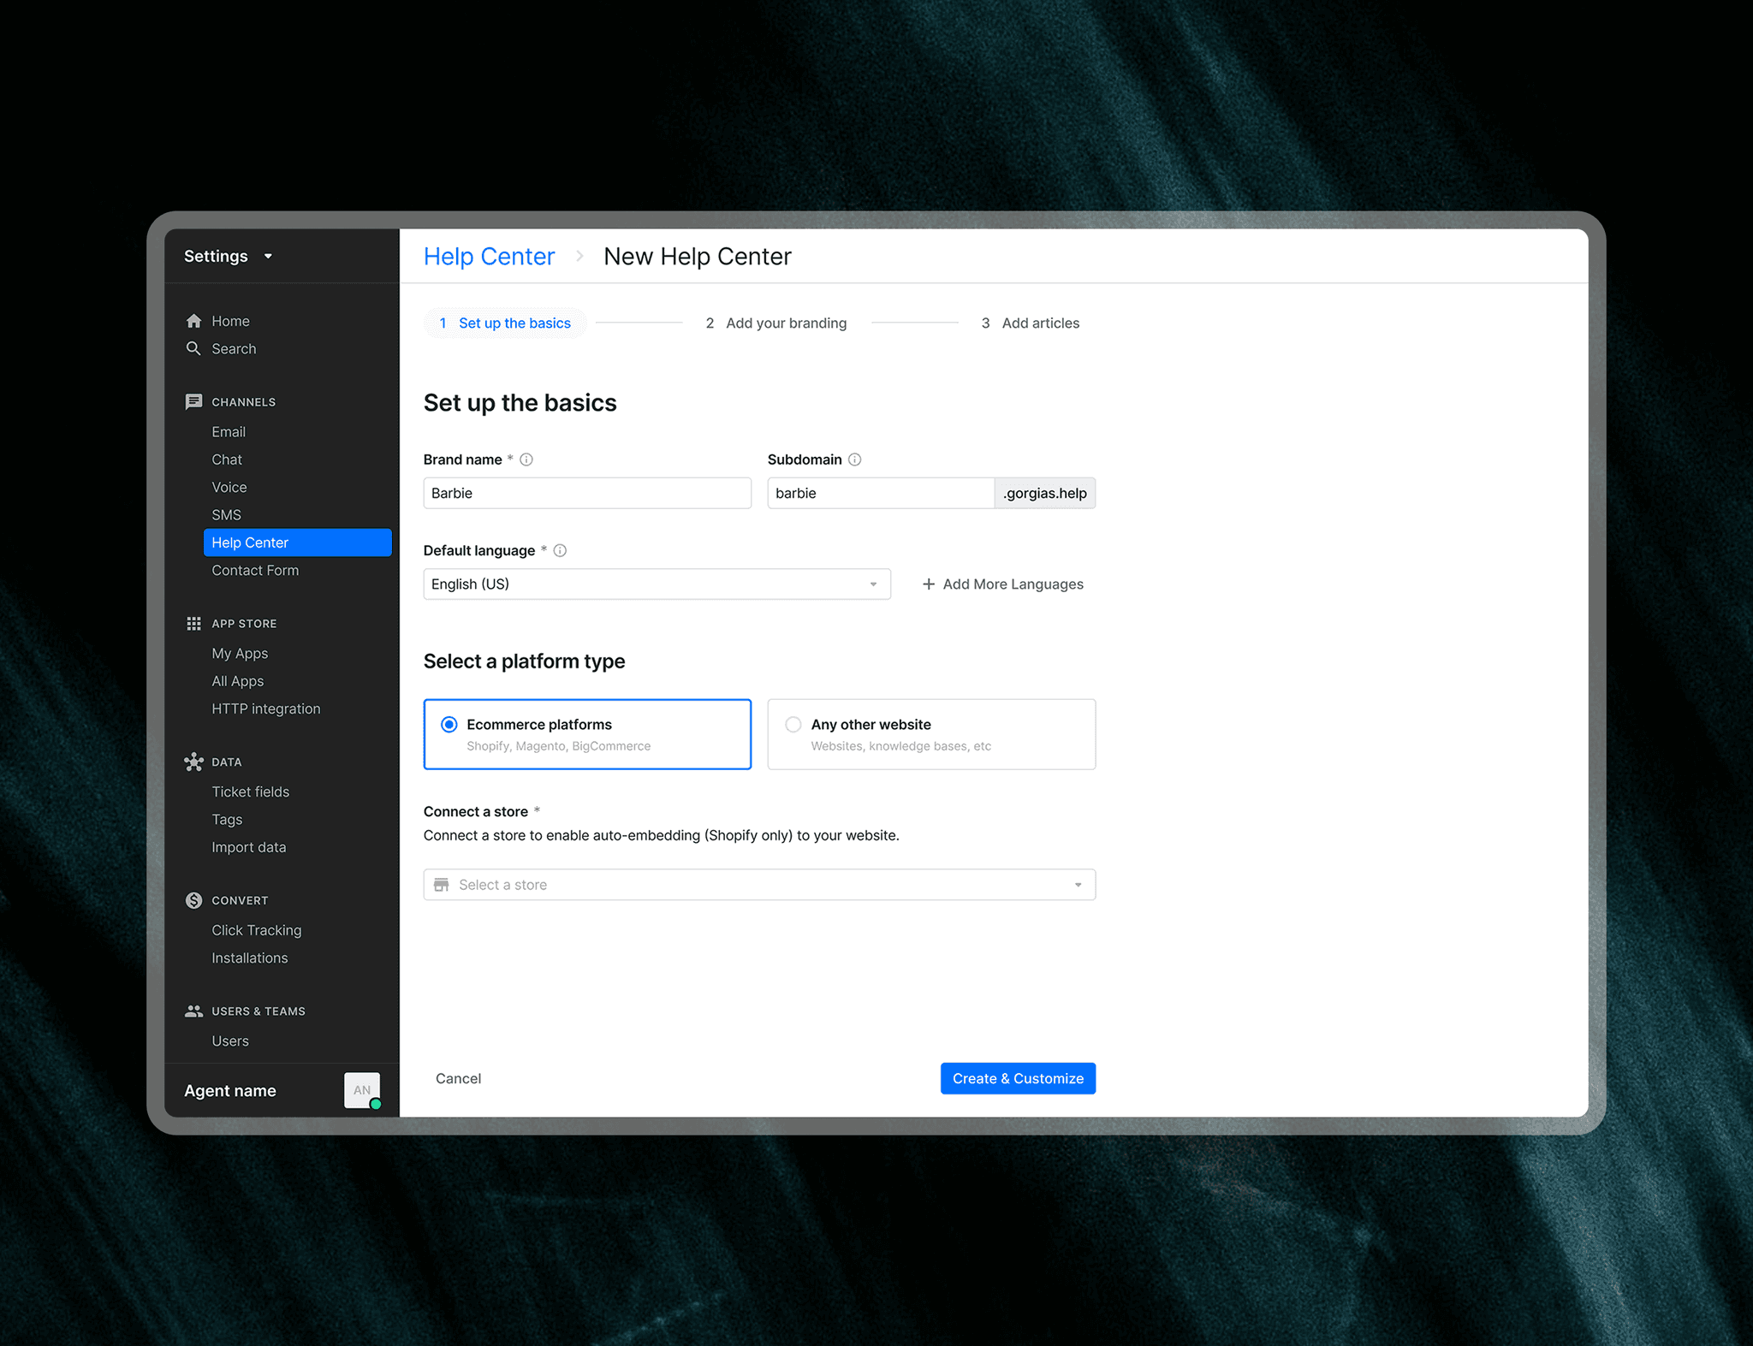
Task: Expand the Settings menu caret
Action: click(x=268, y=256)
